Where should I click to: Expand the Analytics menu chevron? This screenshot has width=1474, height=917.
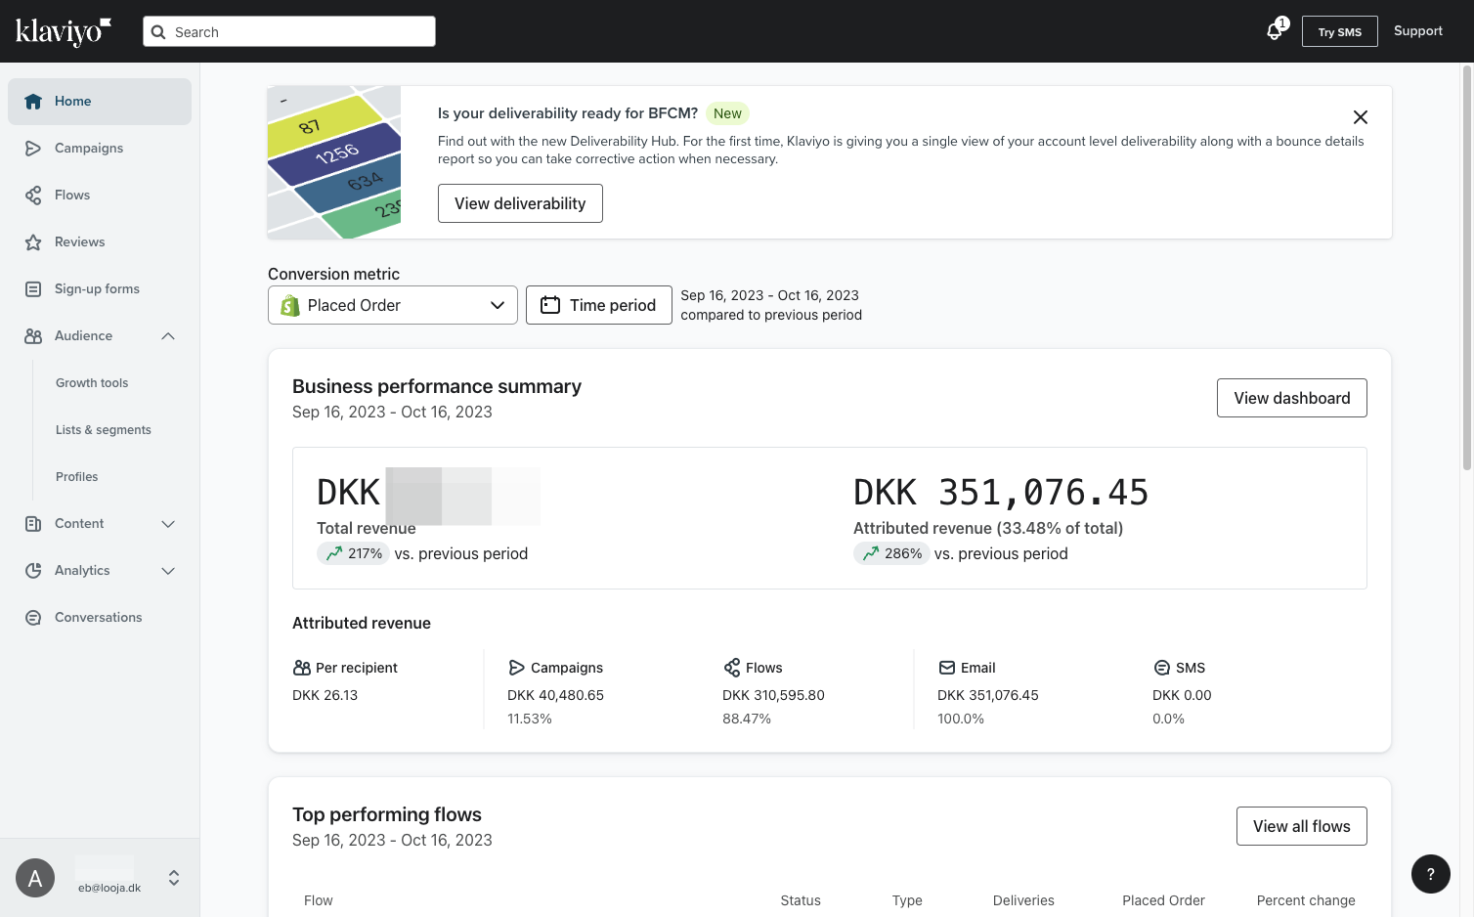(168, 571)
